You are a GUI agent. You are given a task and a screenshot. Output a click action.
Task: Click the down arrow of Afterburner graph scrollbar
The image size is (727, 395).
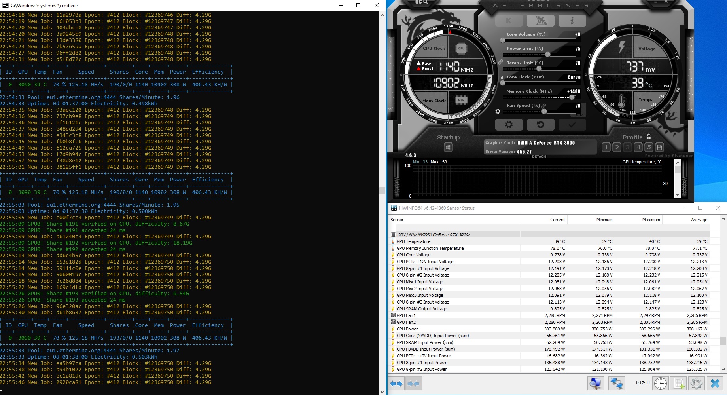click(x=678, y=194)
